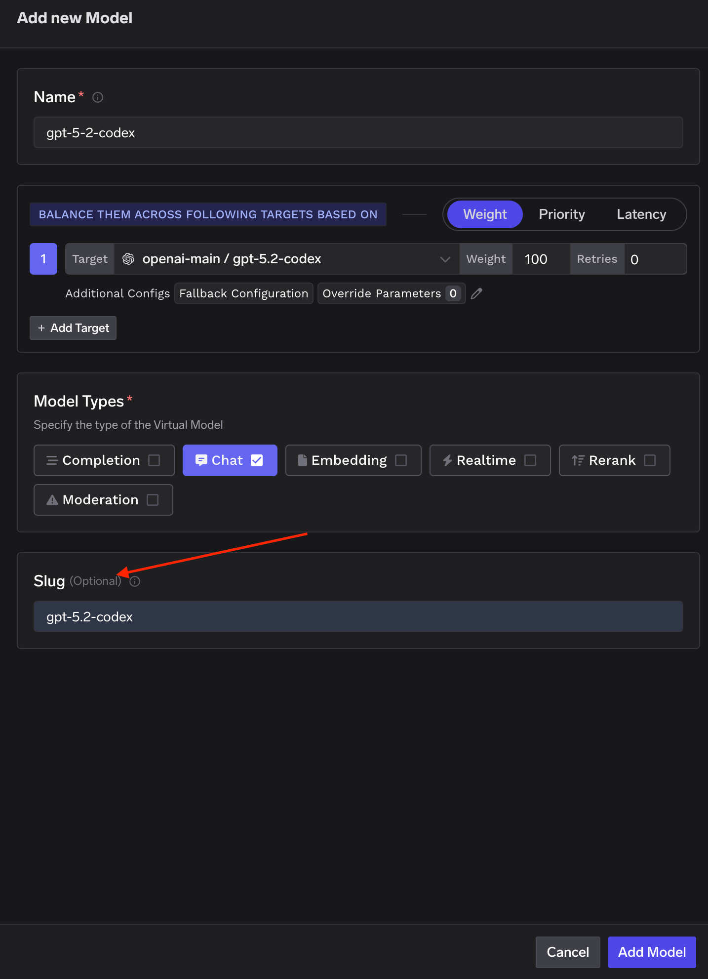Click the 'Target' label

[90, 259]
